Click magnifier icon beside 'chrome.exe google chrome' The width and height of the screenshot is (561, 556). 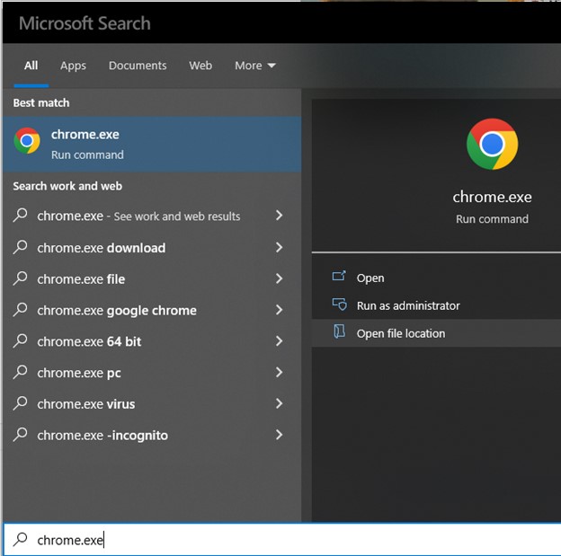point(21,310)
